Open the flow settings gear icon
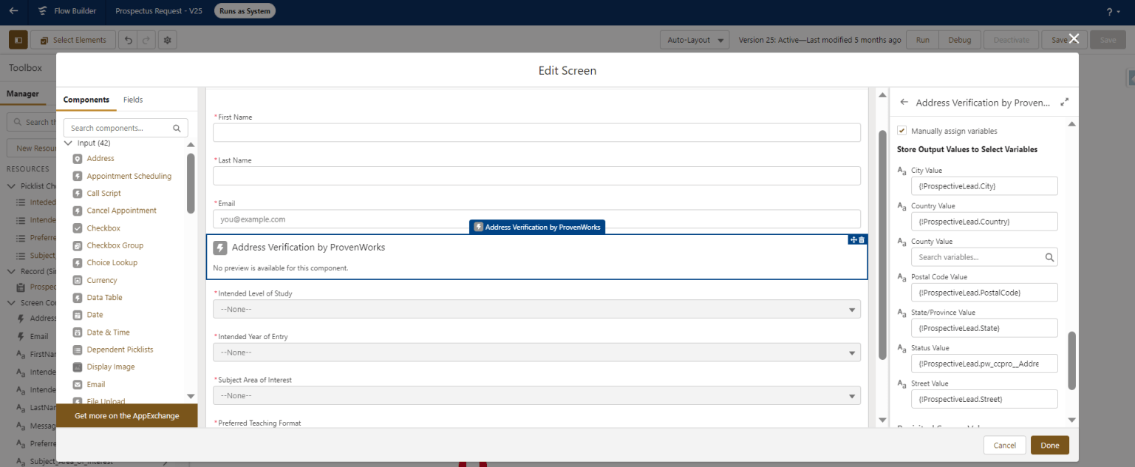The width and height of the screenshot is (1135, 467). pos(167,39)
